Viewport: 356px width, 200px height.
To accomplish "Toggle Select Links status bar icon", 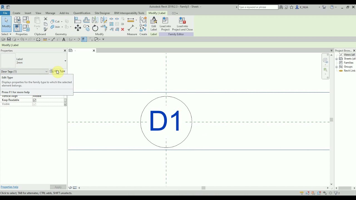I will [301, 193].
